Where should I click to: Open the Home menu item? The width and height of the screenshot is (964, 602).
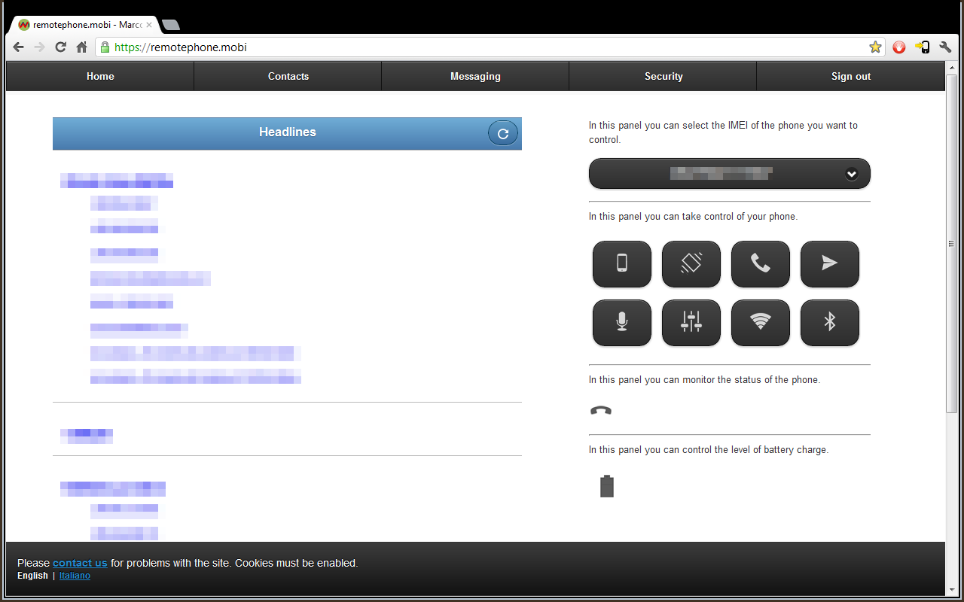[100, 76]
